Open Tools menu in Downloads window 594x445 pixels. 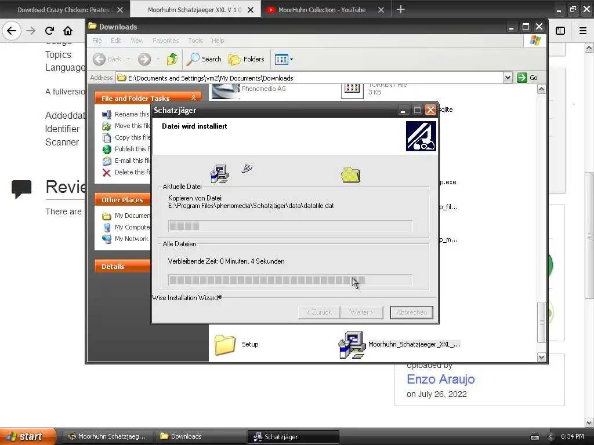(x=195, y=41)
